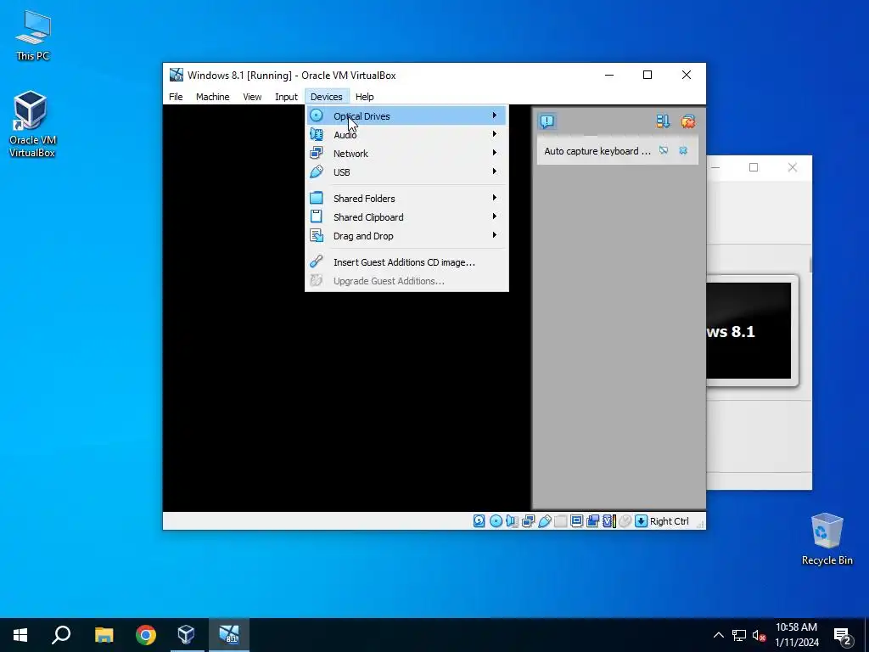
Task: Click the hard disk status bar indicator
Action: 479,521
